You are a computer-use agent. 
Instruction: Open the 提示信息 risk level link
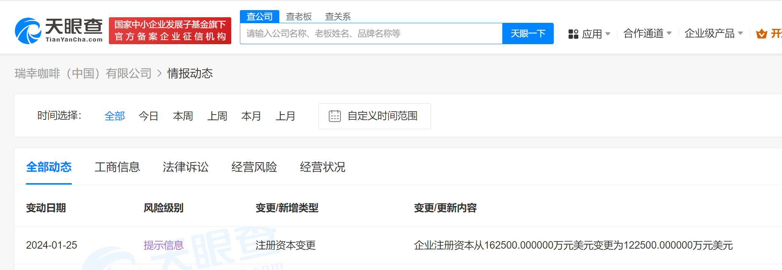click(x=163, y=245)
